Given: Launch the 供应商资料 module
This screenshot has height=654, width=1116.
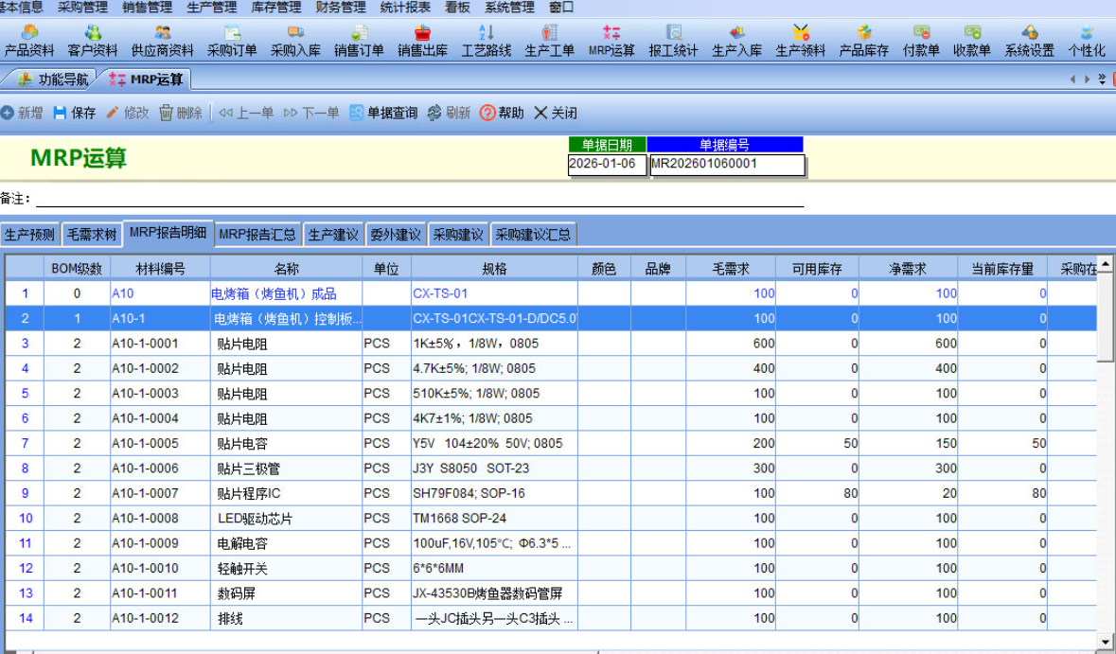Looking at the screenshot, I should point(162,42).
